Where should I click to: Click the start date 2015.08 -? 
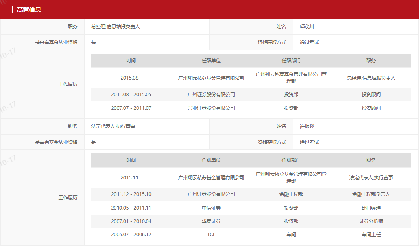point(131,78)
